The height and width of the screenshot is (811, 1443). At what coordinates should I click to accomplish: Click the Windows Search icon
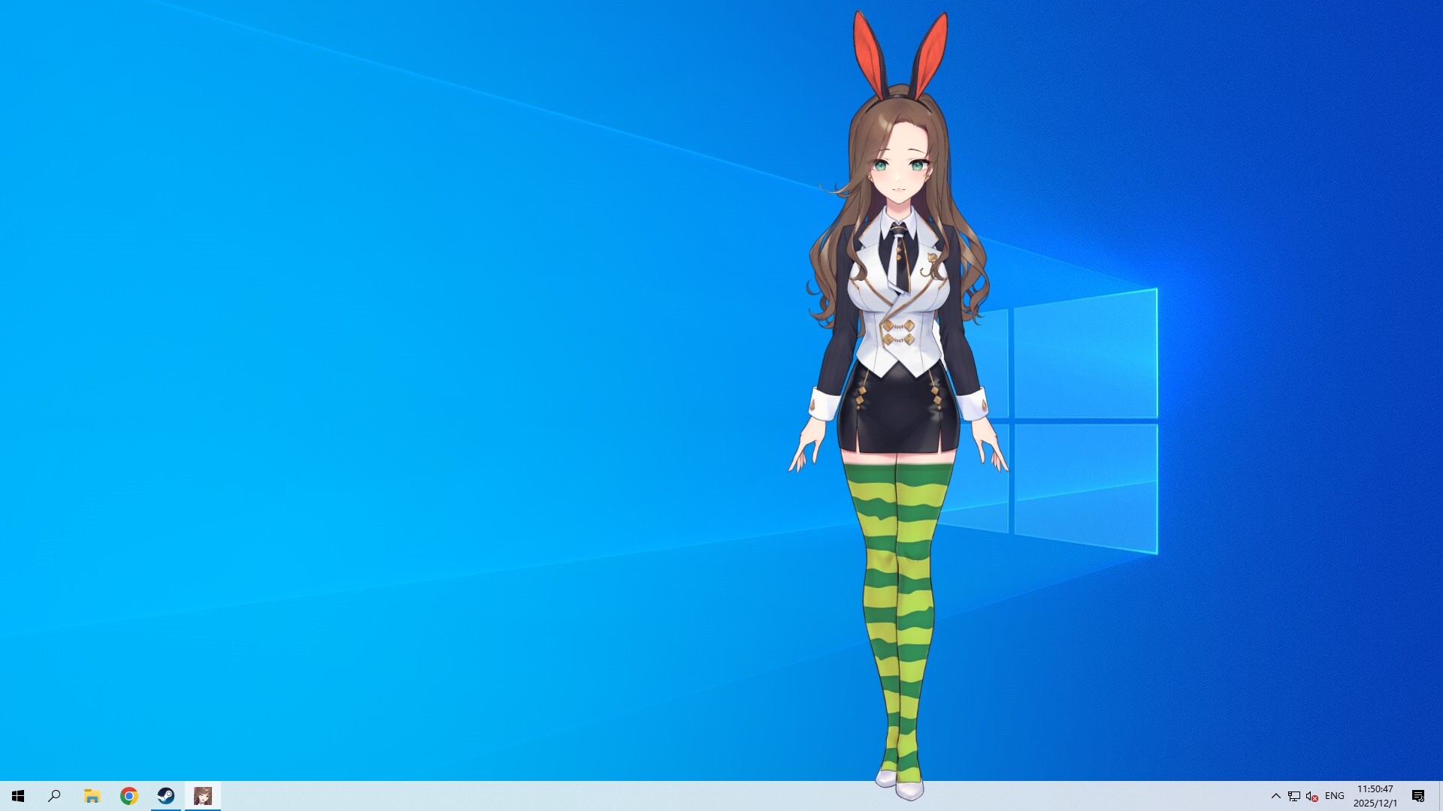53,795
